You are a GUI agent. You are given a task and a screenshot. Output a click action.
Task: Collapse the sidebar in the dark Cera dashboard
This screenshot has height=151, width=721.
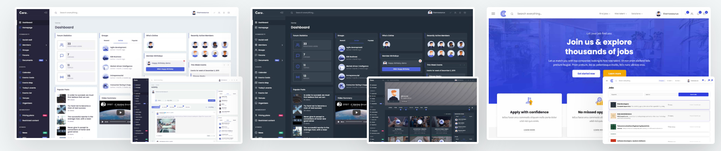click(281, 13)
